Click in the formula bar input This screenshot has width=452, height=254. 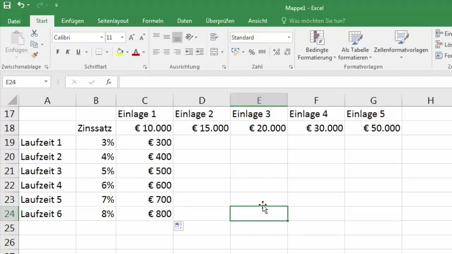[x=285, y=82]
